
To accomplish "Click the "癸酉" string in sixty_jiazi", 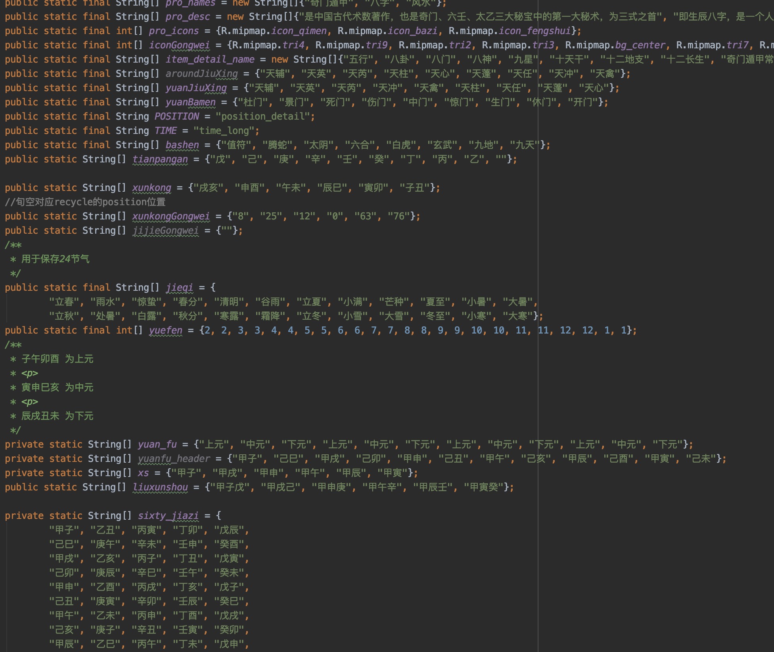I will click(x=229, y=544).
